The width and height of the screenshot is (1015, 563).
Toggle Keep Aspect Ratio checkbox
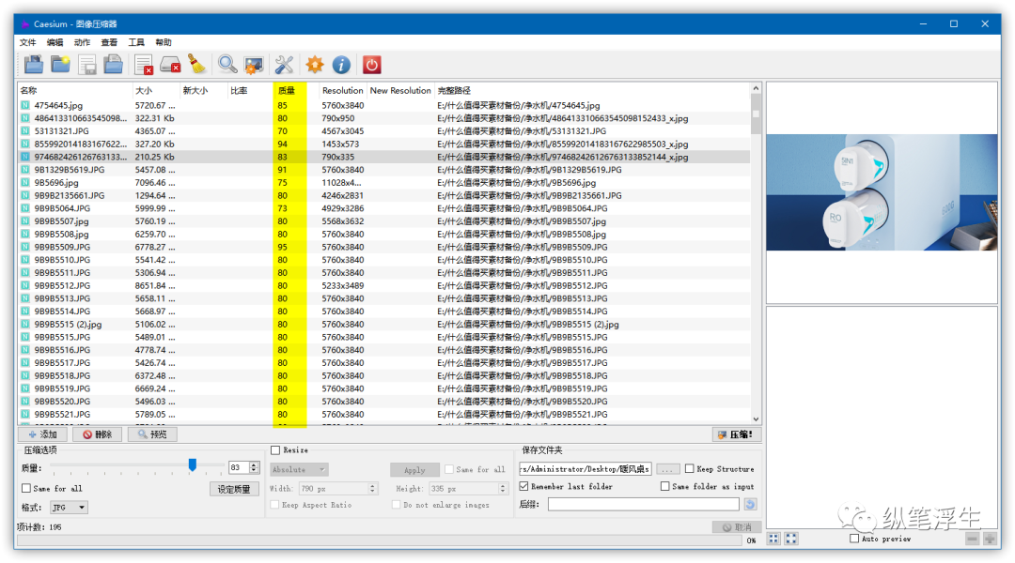tap(274, 504)
